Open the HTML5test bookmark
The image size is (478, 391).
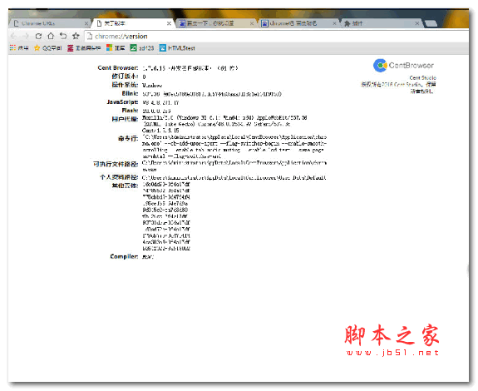coord(177,48)
